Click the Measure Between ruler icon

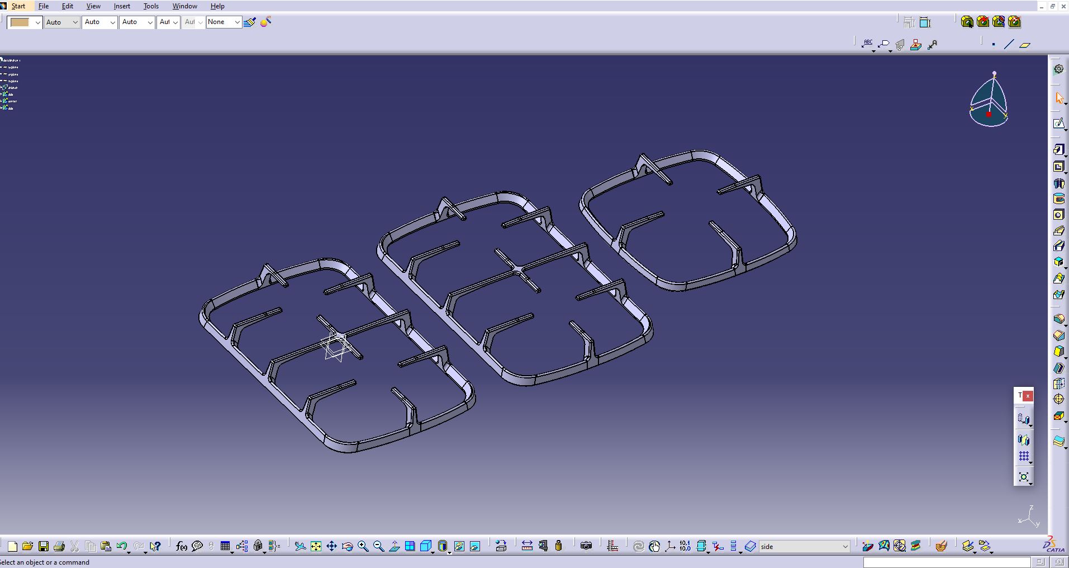click(526, 546)
